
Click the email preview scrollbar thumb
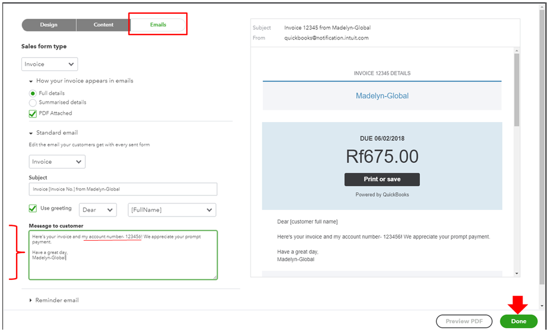coord(517,90)
